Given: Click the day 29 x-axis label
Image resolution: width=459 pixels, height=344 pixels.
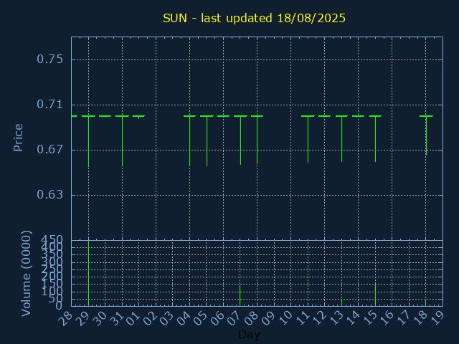Looking at the screenshot, I should [82, 318].
